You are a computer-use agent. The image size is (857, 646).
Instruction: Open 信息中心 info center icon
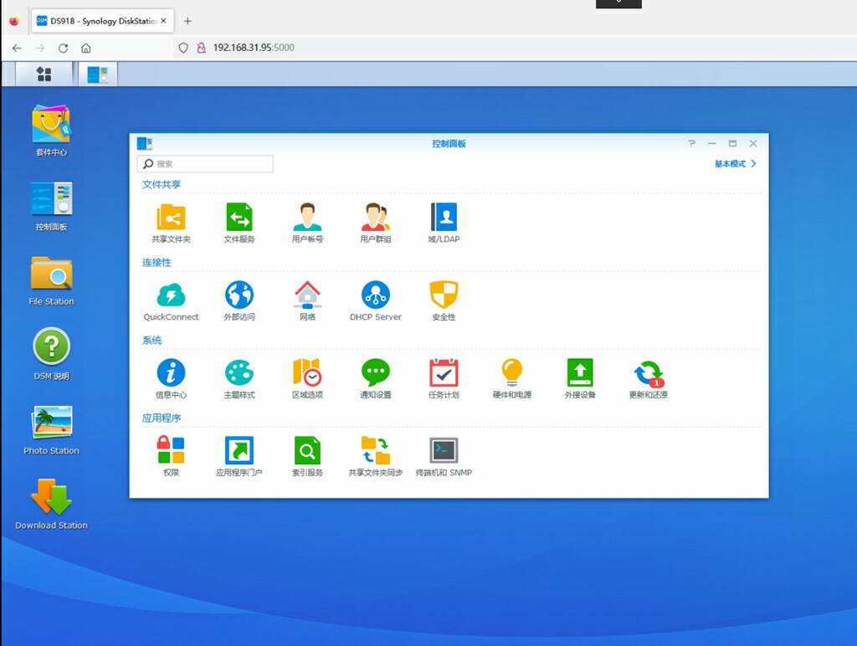[171, 373]
